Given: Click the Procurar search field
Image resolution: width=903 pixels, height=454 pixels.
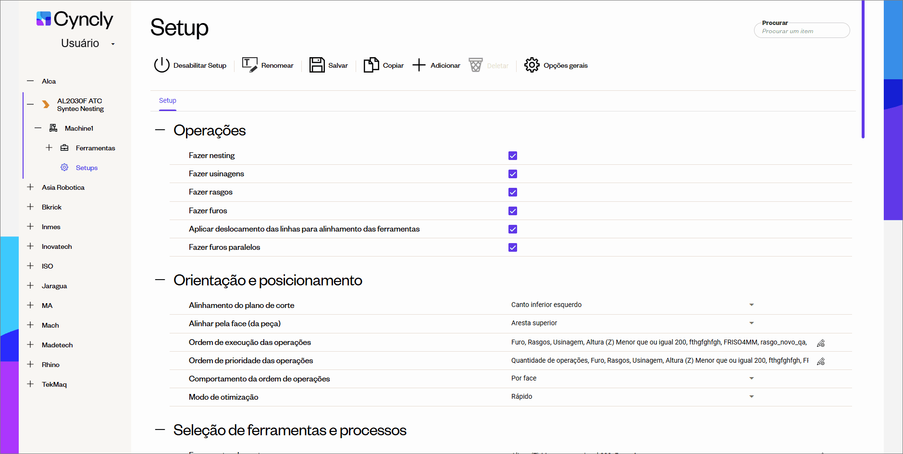Looking at the screenshot, I should coord(801,30).
